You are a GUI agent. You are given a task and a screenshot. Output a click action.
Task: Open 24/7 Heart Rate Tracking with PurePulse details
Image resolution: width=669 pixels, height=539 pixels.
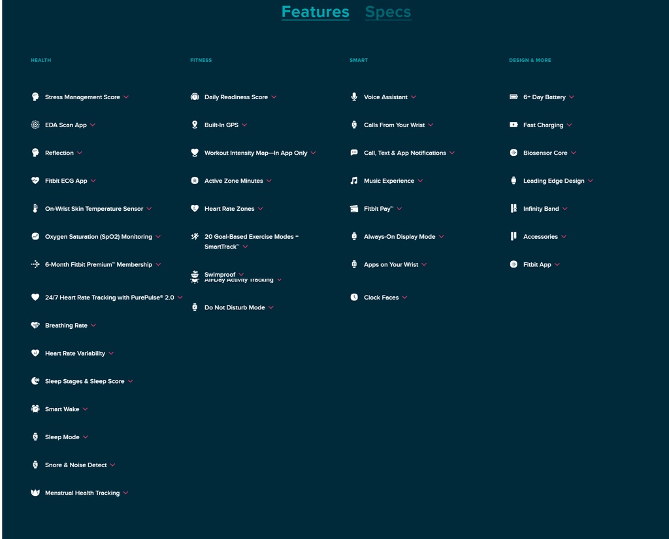(110, 298)
